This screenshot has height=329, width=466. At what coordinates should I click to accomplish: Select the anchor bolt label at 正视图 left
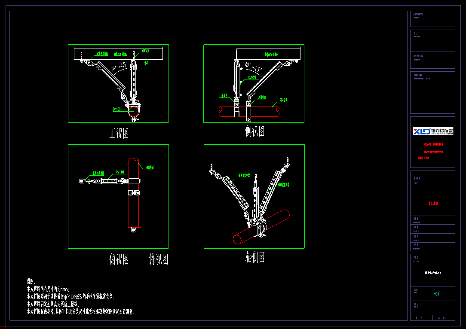(x=103, y=54)
